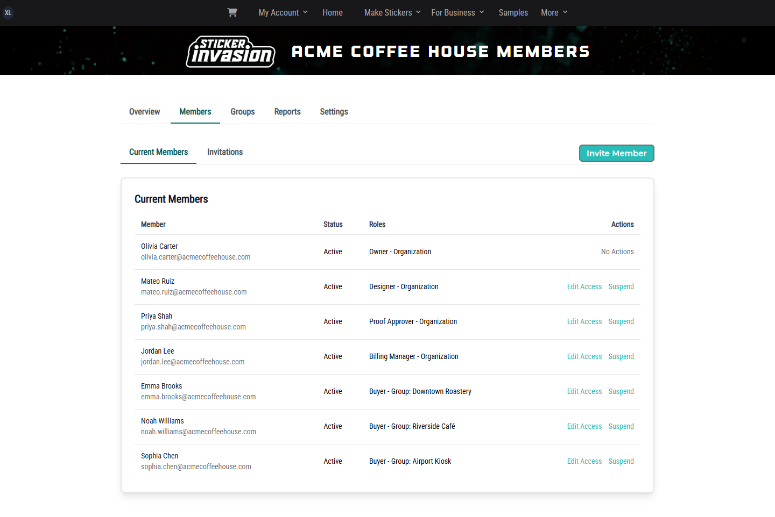Screen dimensions: 775x517
Task: Click the XL user avatar badge
Action: coord(8,13)
